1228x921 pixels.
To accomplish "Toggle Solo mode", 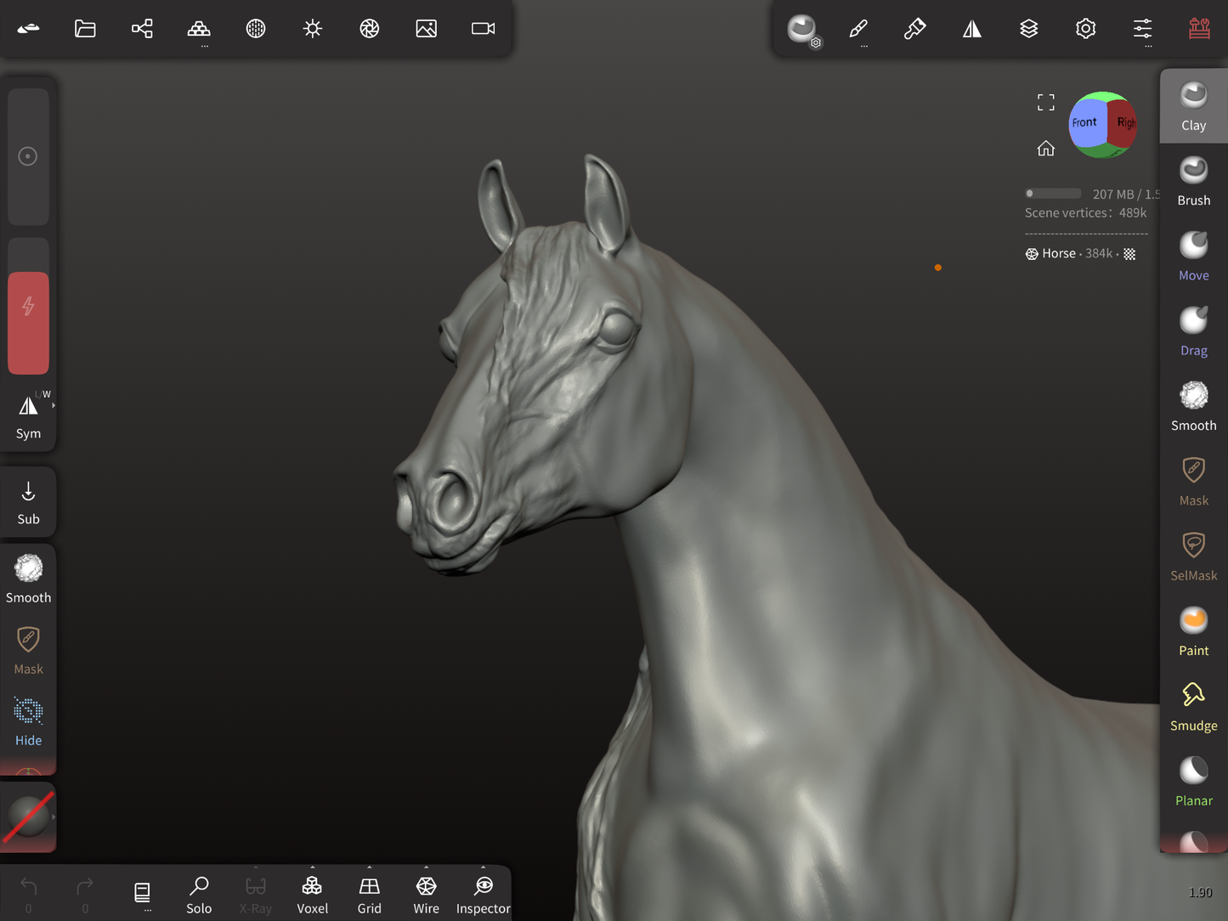I will coord(199,895).
